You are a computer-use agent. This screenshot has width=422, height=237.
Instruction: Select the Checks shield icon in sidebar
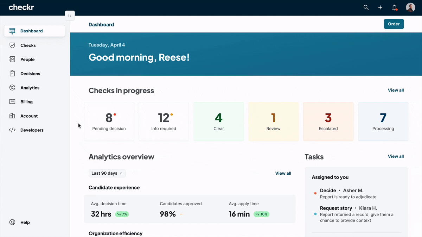tap(12, 45)
